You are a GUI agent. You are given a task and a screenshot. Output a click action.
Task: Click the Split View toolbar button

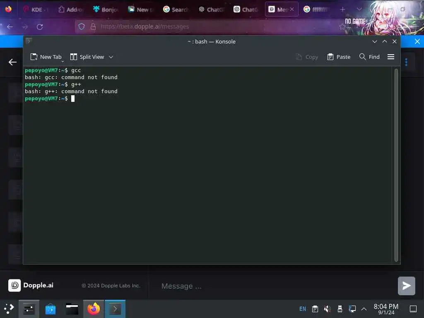point(87,57)
